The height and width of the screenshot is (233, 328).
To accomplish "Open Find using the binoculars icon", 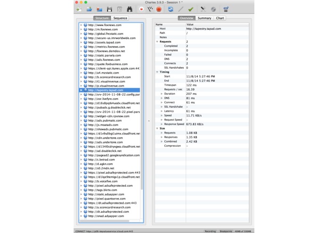I will [x=129, y=9].
